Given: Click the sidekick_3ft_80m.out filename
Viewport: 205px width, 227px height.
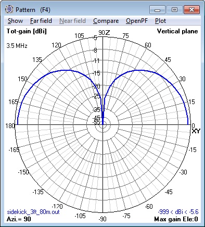Looking at the screenshot, I should tap(33, 212).
